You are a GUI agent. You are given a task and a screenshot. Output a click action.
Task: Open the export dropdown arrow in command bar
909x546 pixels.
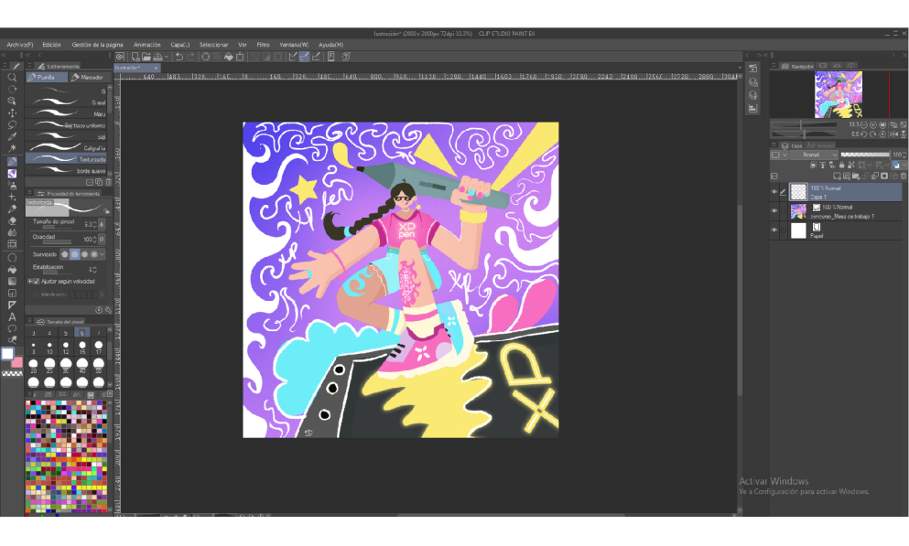coord(167,57)
